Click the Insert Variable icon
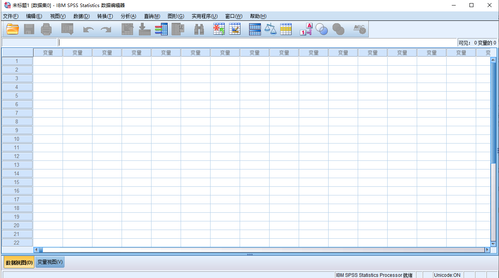This screenshot has height=278, width=499. tap(235, 29)
